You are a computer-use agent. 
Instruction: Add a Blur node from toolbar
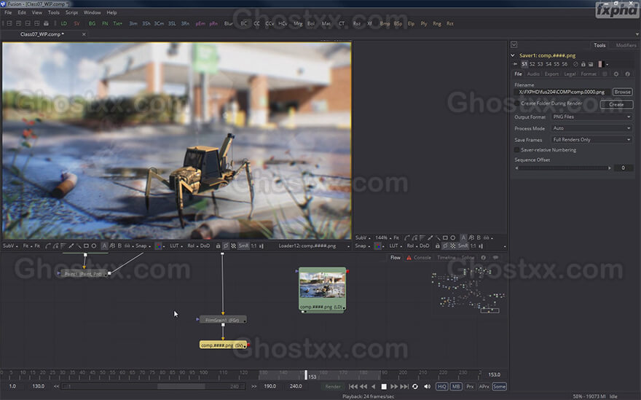pyautogui.click(x=229, y=24)
